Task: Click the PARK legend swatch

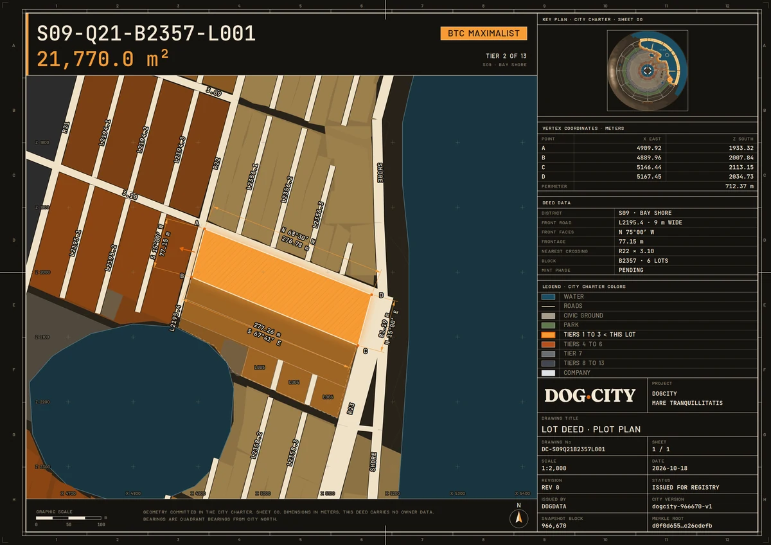Action: (x=548, y=325)
